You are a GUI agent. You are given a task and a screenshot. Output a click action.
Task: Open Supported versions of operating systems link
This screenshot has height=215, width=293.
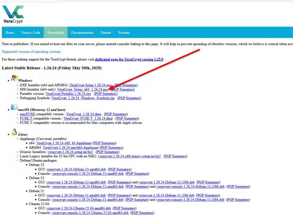point(31,52)
